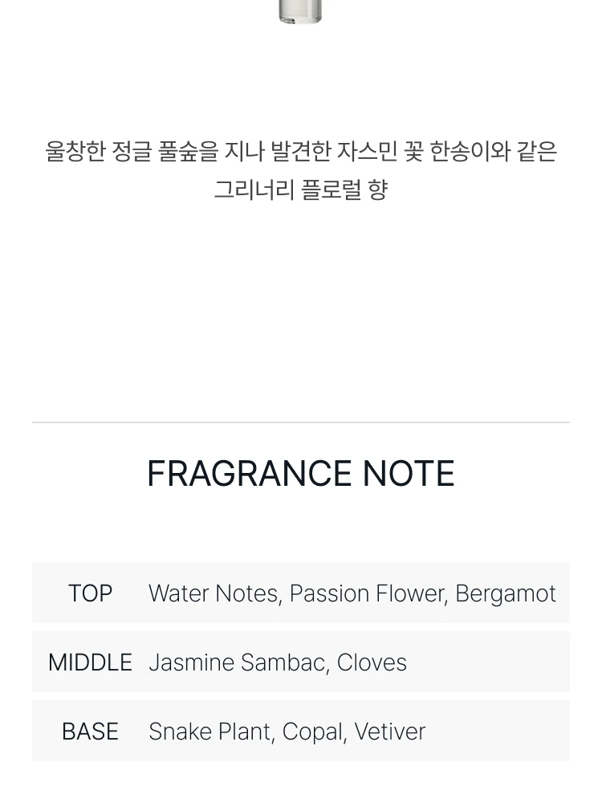
Task: Click the word '울창한' starting the description
Action: pos(75,152)
